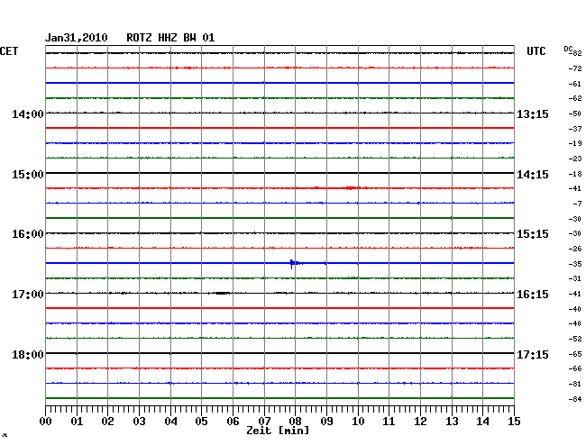The width and height of the screenshot is (586, 445).
Task: Select DC offset value -50
Action: point(575,114)
